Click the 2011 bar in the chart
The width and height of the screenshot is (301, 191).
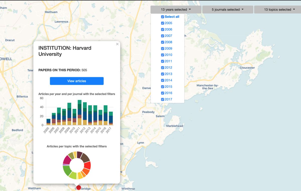pos(80,113)
